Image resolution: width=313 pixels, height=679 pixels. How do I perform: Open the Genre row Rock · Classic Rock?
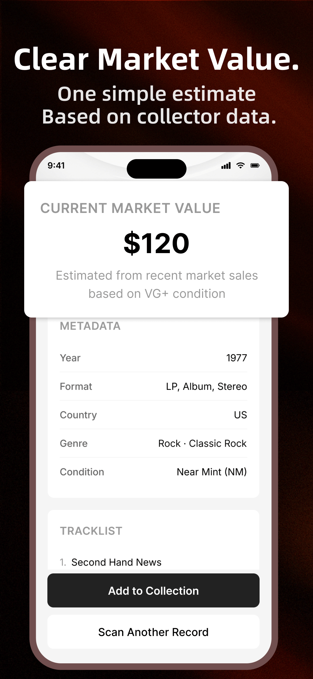click(x=153, y=443)
